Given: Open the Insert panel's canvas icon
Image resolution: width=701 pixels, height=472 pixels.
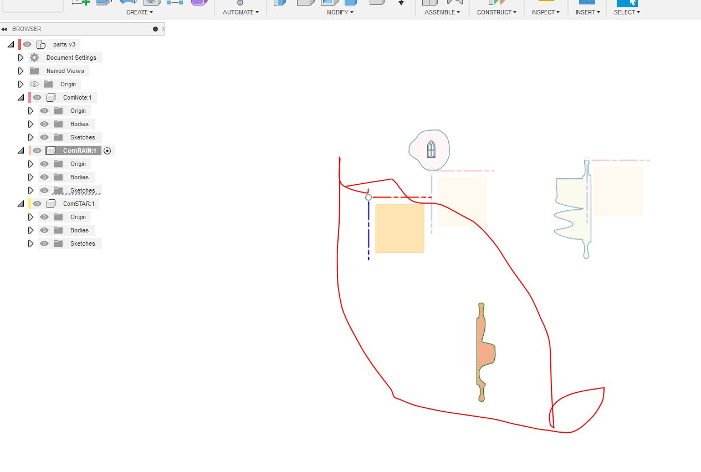Looking at the screenshot, I should 587,2.
